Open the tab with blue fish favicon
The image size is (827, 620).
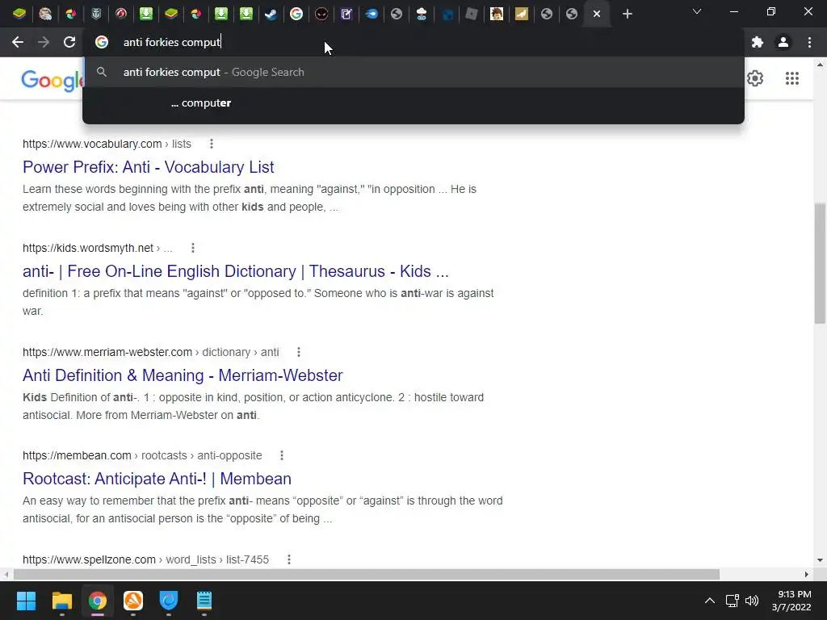click(x=372, y=14)
